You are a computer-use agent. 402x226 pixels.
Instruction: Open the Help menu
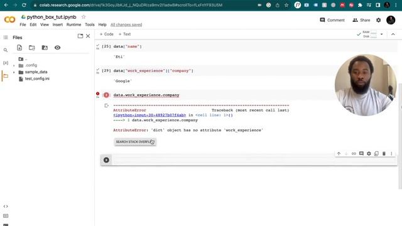click(x=102, y=24)
